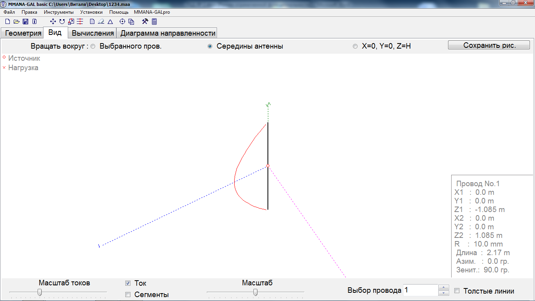This screenshot has width=535, height=301.
Task: Open the 'Правка' menu
Action: point(29,12)
